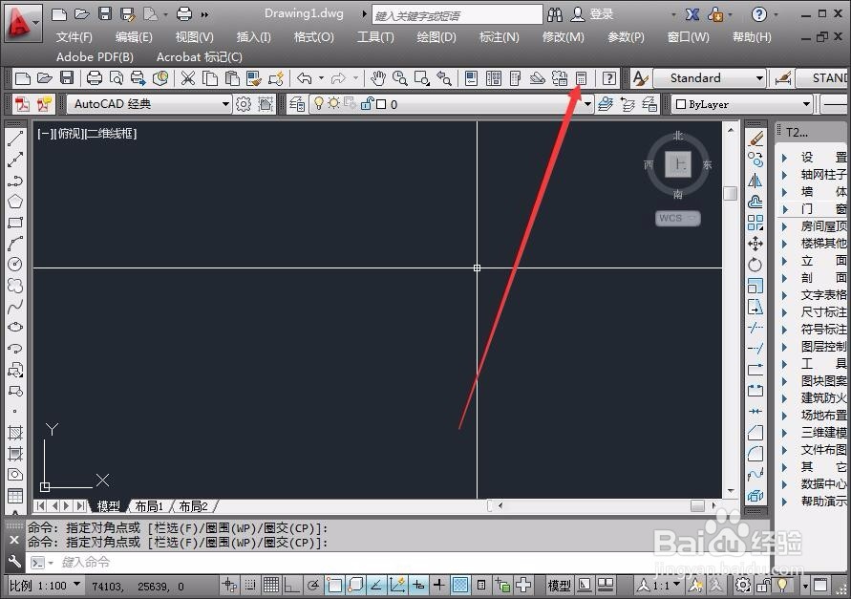Toggle Object Snap Tracking in status bar
Image resolution: width=851 pixels, height=599 pixels.
tap(376, 585)
